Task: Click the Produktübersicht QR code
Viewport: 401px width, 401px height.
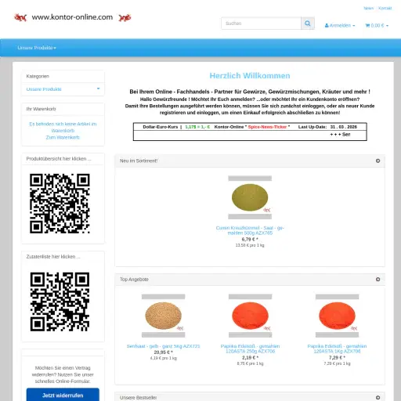Action: (60, 204)
